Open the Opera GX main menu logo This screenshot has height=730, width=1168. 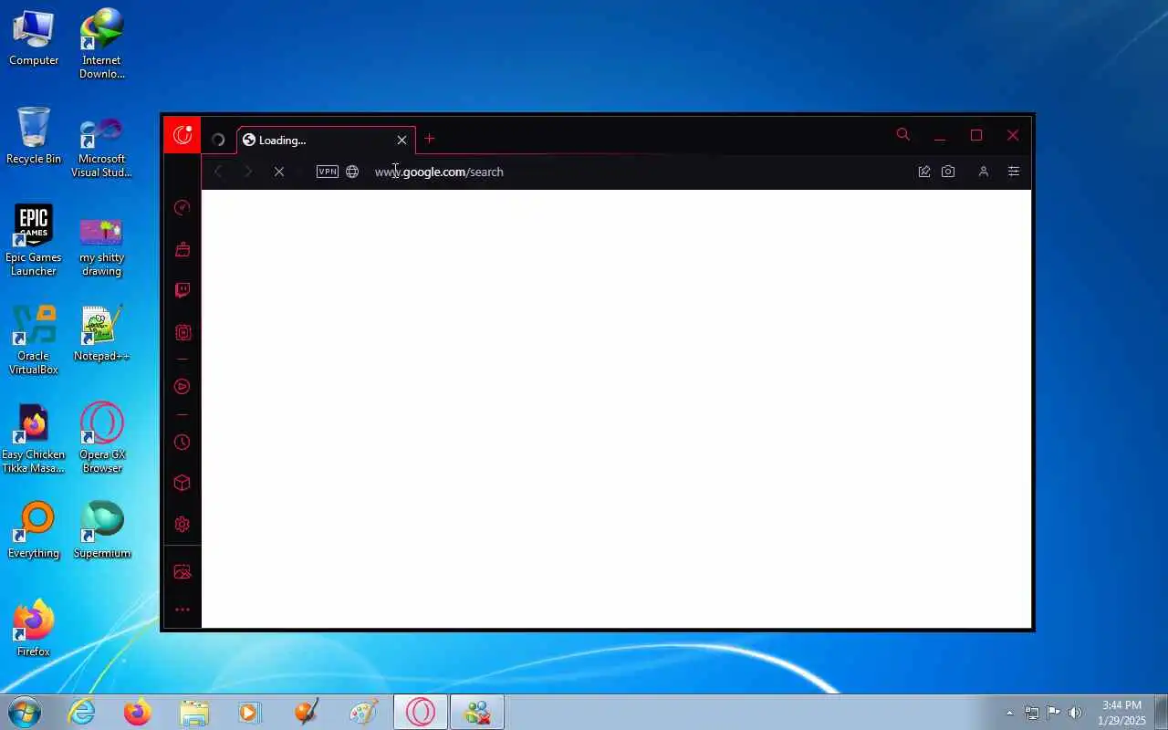pos(182,135)
